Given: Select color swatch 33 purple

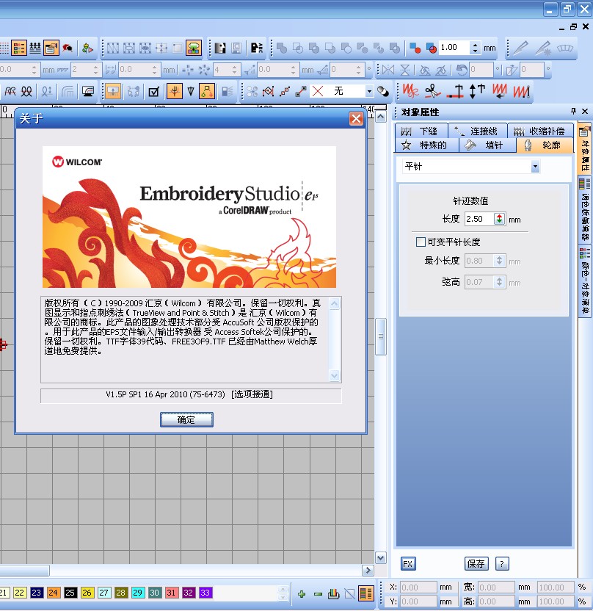Looking at the screenshot, I should 205,593.
